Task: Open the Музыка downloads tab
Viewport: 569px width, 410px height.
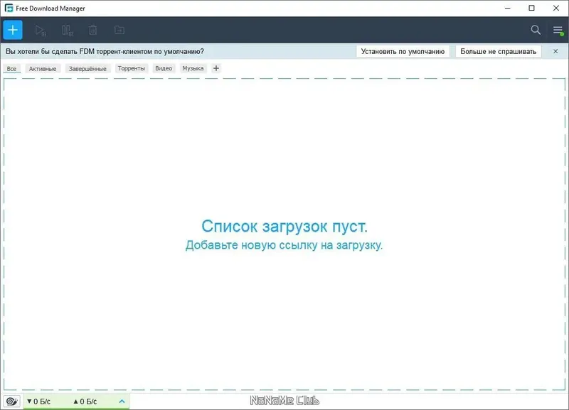Action: tap(192, 68)
